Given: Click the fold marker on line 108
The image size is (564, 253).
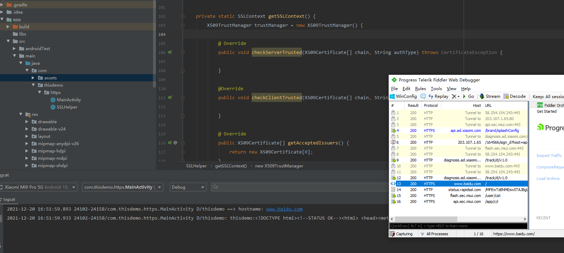Looking at the screenshot, I should tap(183, 71).
